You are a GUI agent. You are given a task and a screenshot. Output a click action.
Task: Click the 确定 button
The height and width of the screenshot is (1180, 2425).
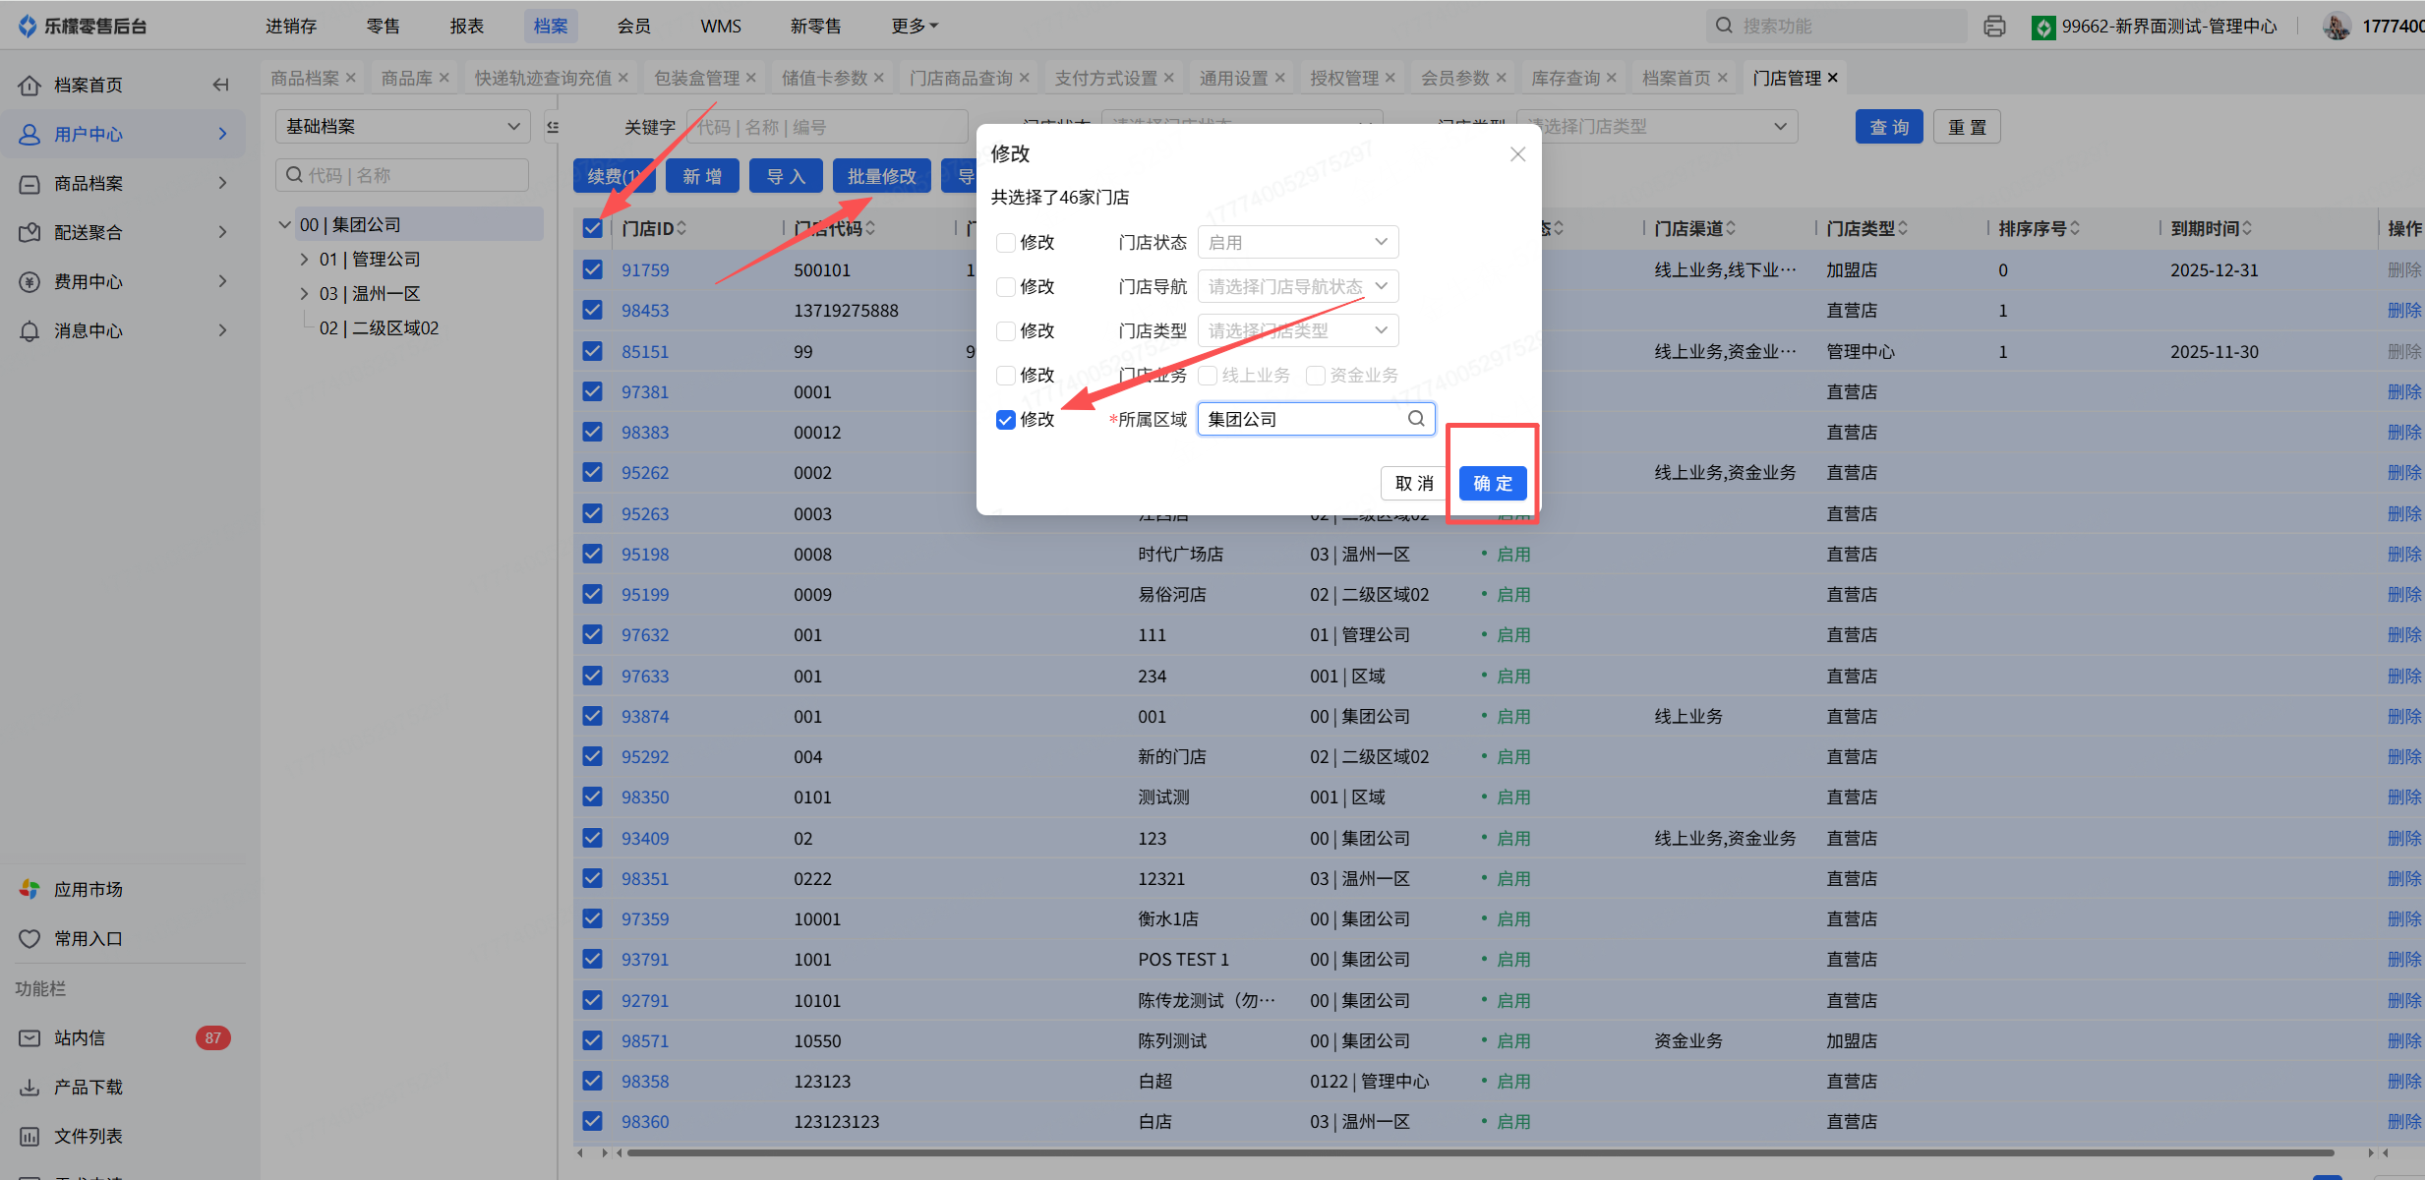pos(1492,484)
